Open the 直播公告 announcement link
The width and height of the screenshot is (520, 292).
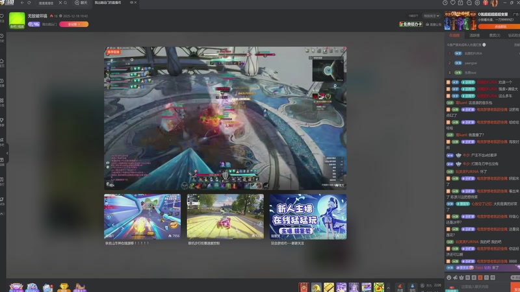click(434, 25)
